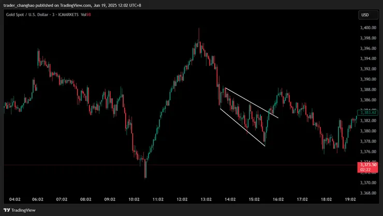This screenshot has height=216, width=383.
Task: Click the 19:02 time axis label
Action: tap(350, 199)
